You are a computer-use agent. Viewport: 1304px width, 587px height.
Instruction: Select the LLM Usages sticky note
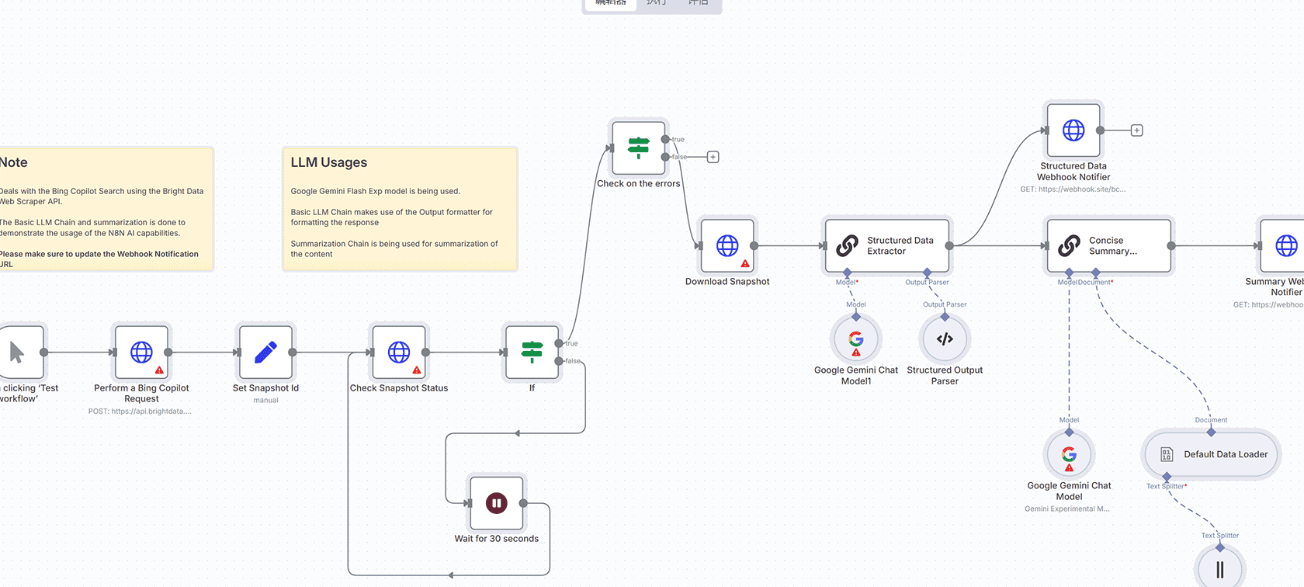400,209
